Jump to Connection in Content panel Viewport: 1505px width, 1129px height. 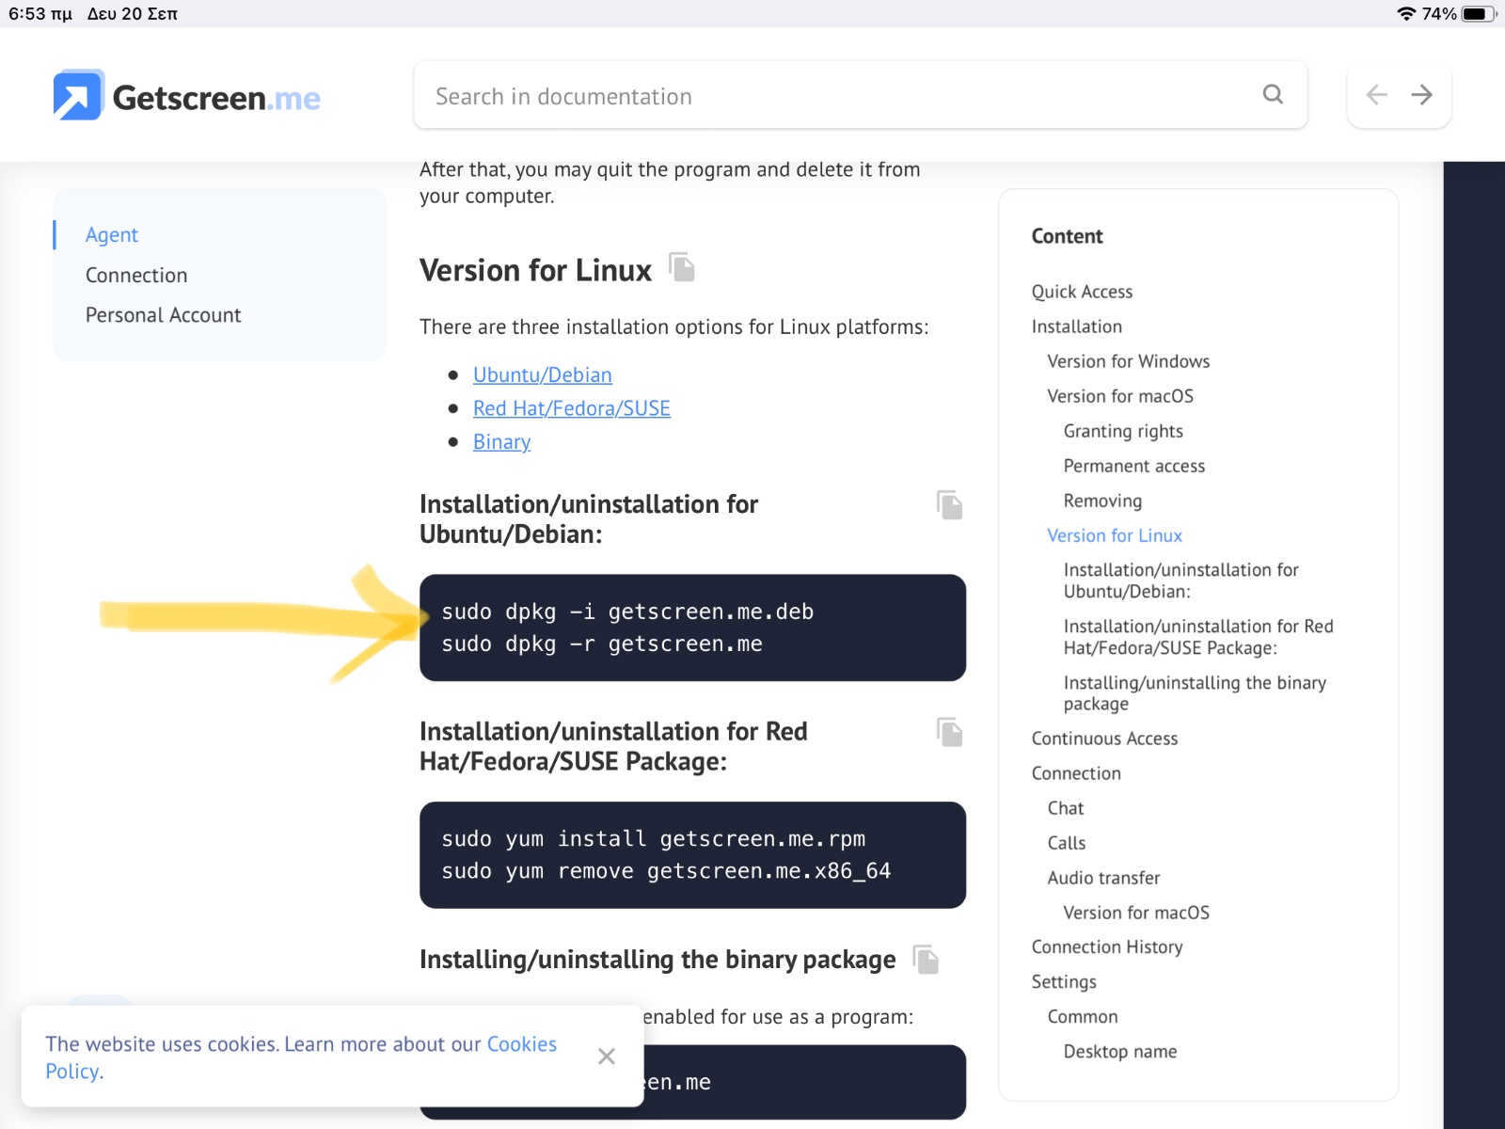(x=1076, y=773)
